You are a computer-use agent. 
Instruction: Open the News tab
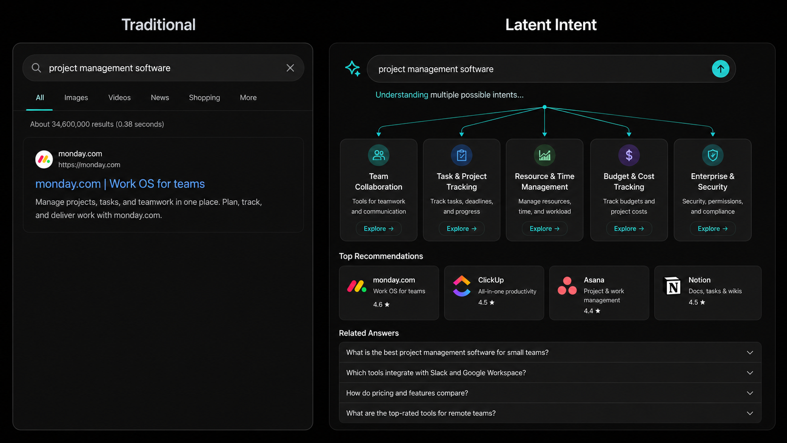pos(160,97)
